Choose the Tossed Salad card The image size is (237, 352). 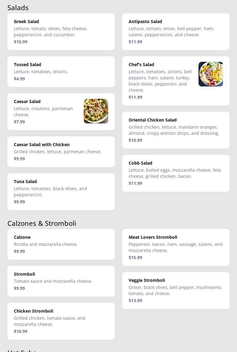pyautogui.click(x=61, y=72)
